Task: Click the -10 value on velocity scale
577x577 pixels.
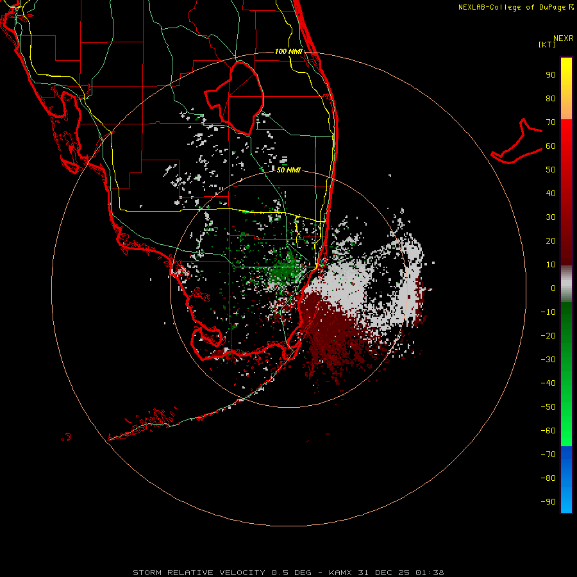Action: [x=548, y=312]
